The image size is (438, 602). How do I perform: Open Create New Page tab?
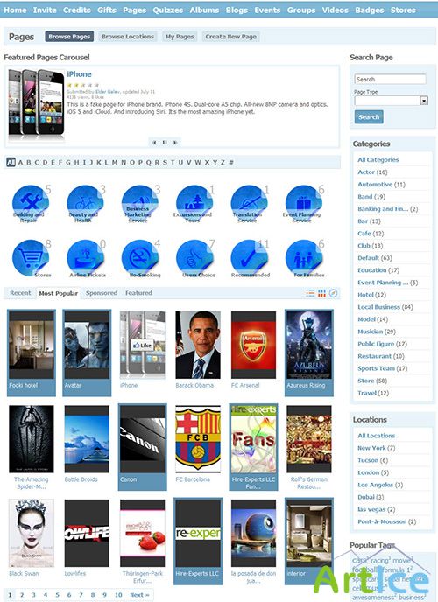coord(231,37)
